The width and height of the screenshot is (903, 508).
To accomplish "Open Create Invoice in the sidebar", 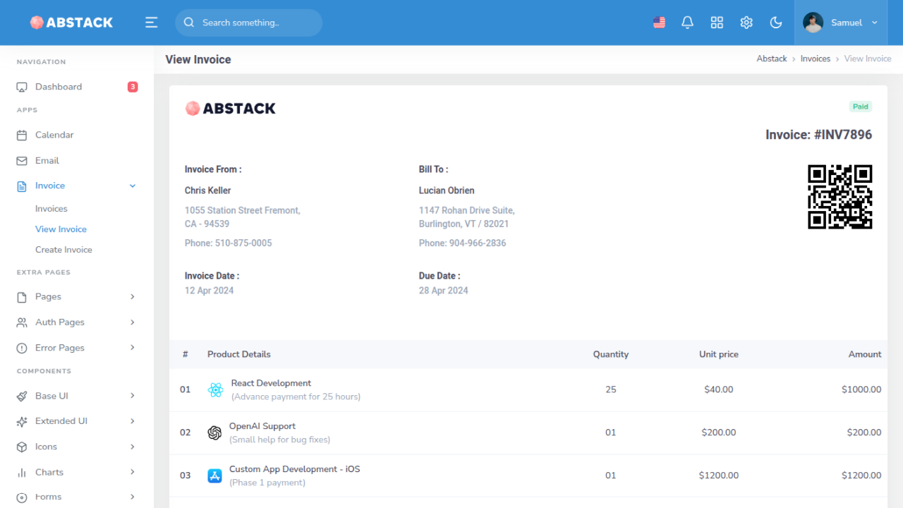I will point(63,250).
